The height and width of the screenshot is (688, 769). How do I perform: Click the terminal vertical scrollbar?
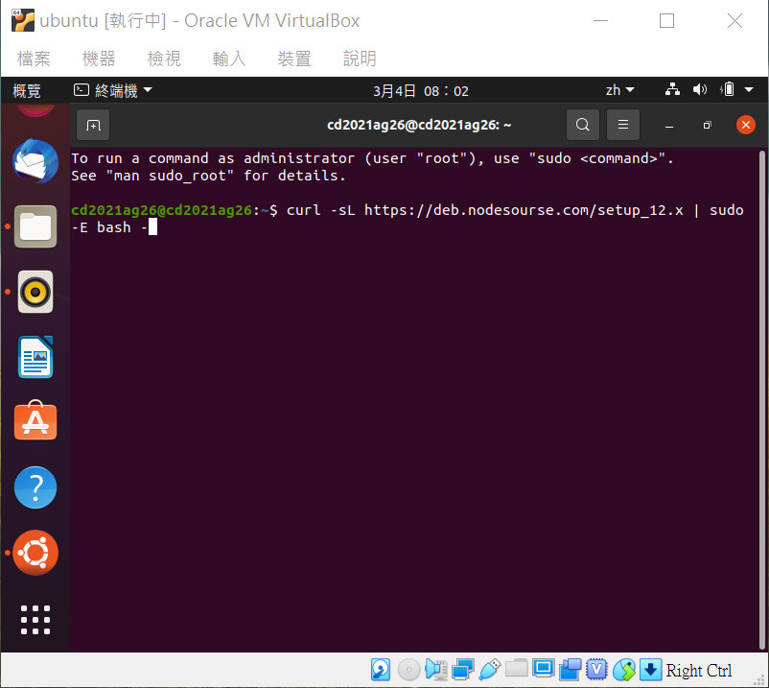[x=762, y=398]
